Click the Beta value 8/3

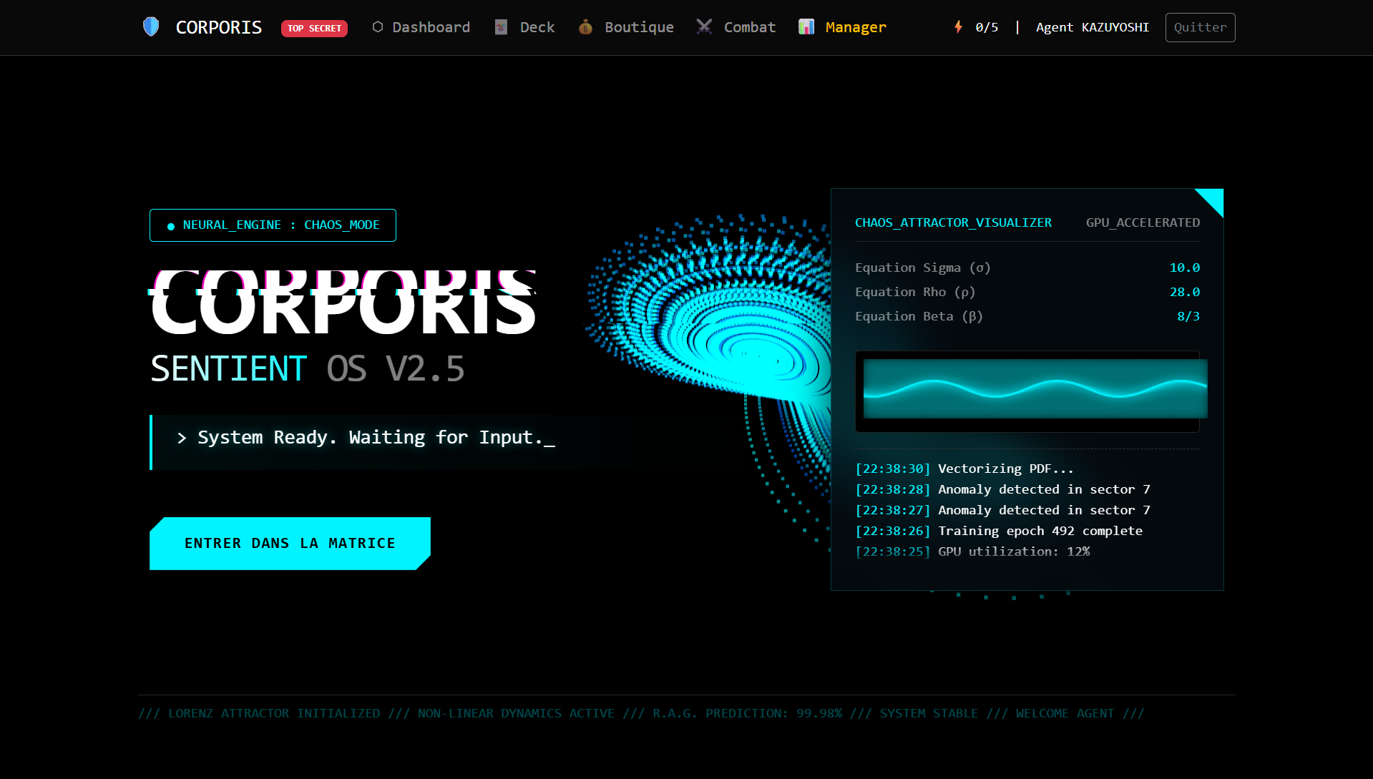[1188, 316]
